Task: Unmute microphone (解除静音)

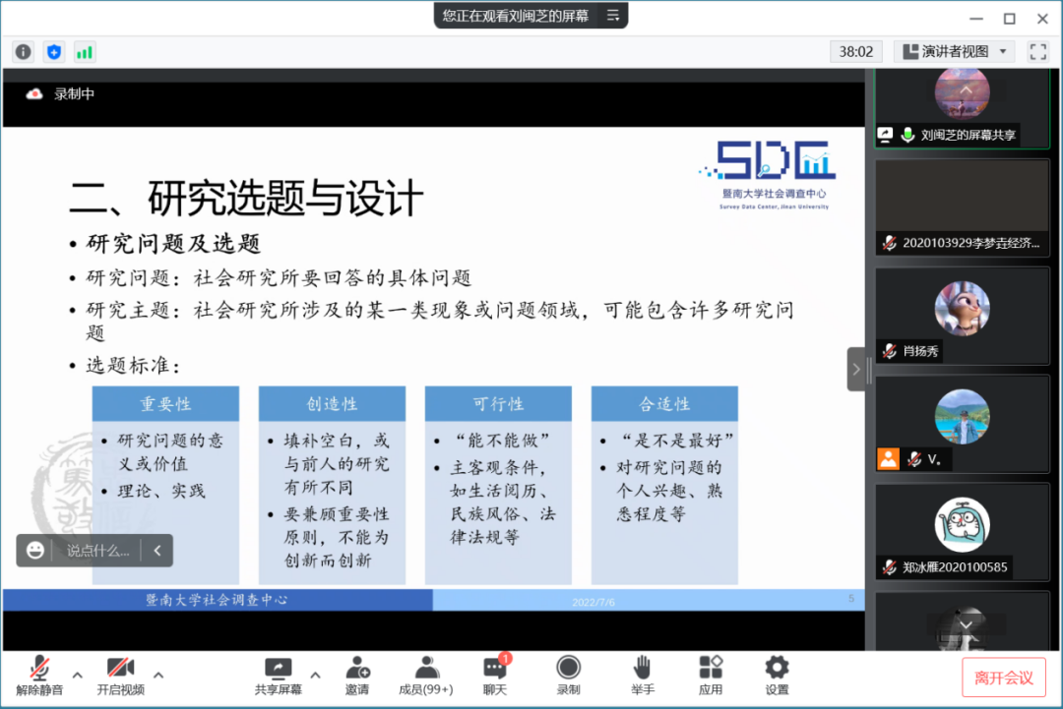Action: [x=39, y=675]
